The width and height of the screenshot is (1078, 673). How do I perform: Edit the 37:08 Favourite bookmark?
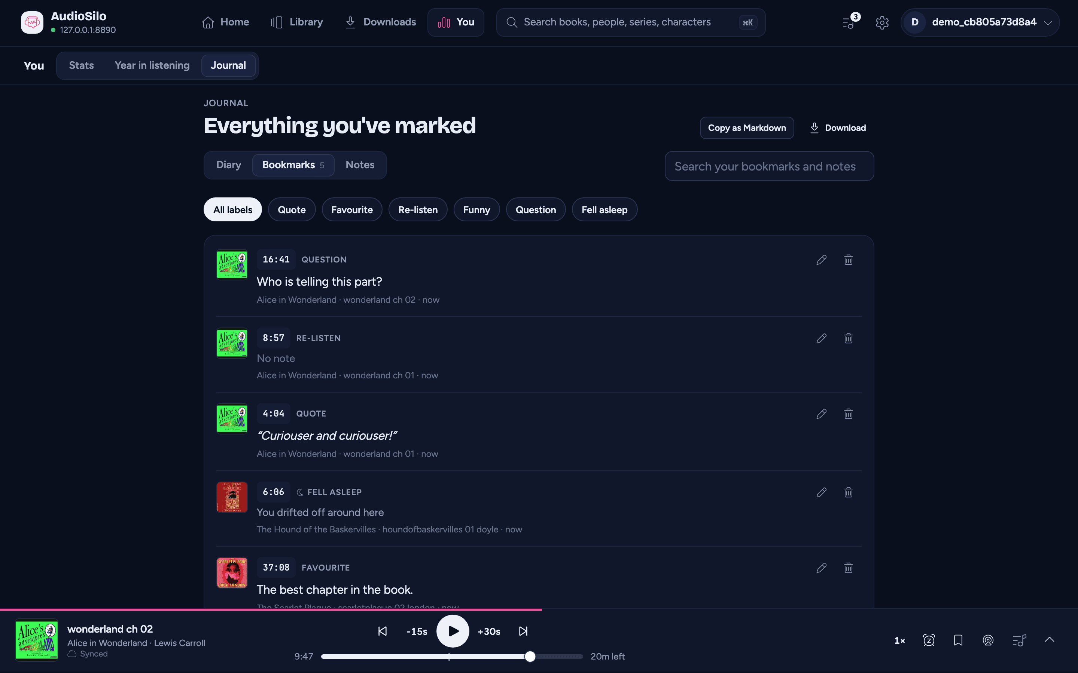822,568
